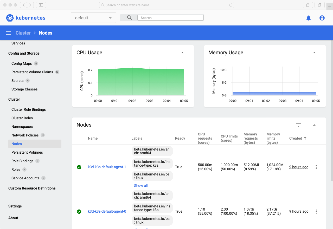Click the arch: amd64 label chip of agent-1
333x229 pixels.
click(x=152, y=151)
